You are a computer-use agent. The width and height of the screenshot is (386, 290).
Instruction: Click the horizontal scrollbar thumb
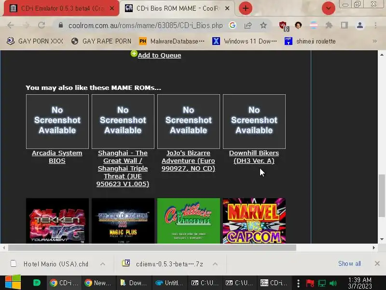tap(152, 247)
